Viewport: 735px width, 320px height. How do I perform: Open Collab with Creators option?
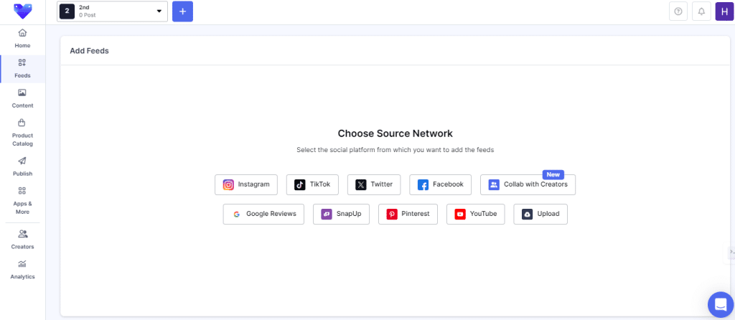coord(528,184)
